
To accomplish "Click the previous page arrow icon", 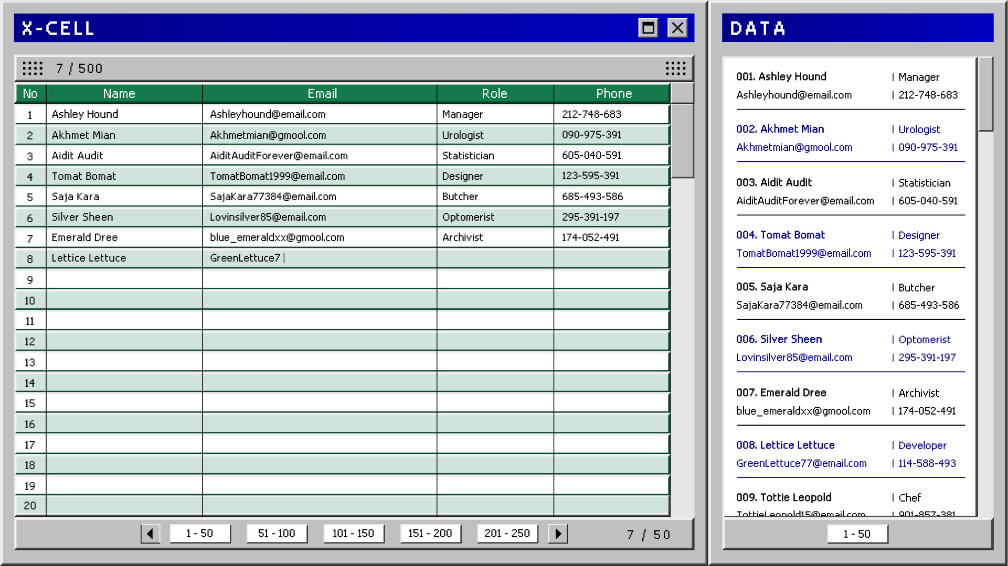I will click(150, 533).
